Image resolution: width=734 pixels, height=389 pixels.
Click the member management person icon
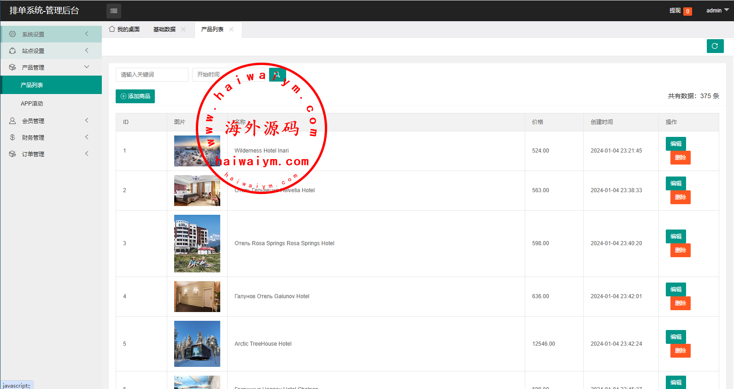[12, 121]
